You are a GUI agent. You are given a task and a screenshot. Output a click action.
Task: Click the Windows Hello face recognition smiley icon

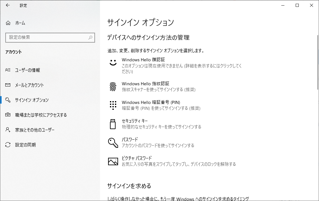(113, 62)
